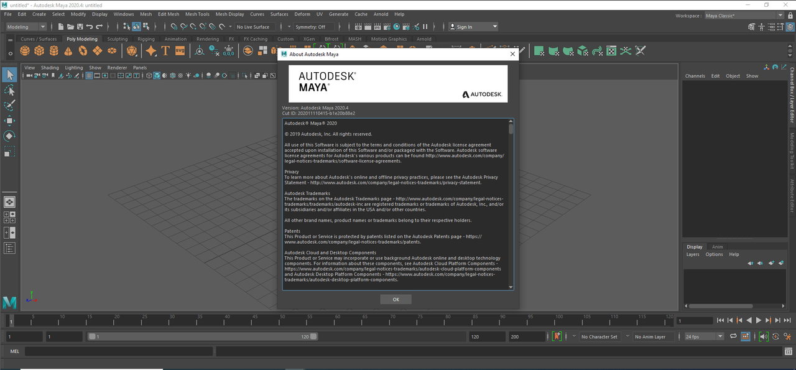
Task: Toggle timeline loop playback mode
Action: coord(733,336)
